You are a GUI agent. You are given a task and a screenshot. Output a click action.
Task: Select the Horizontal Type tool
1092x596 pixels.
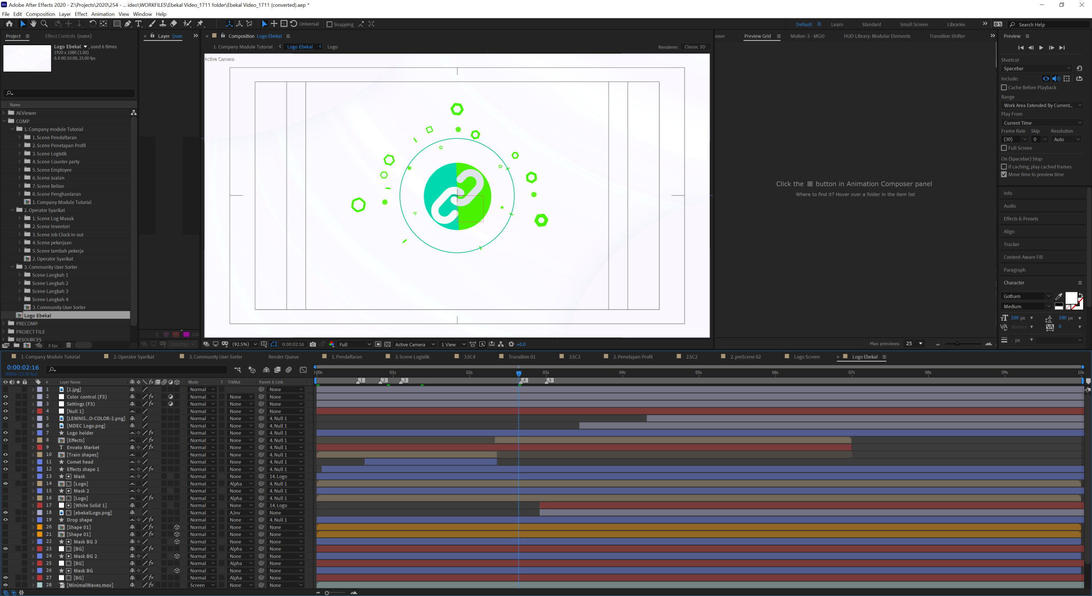(138, 24)
